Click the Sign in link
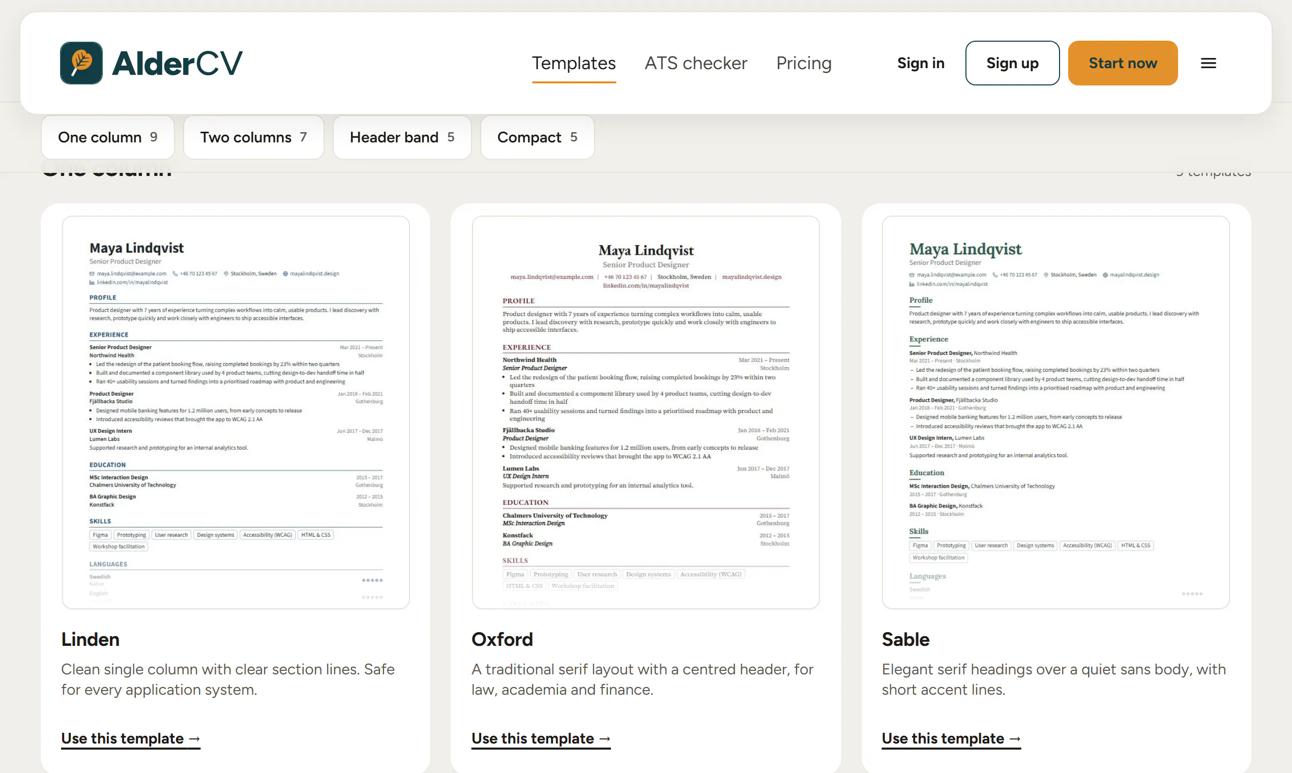The height and width of the screenshot is (773, 1292). coord(920,63)
